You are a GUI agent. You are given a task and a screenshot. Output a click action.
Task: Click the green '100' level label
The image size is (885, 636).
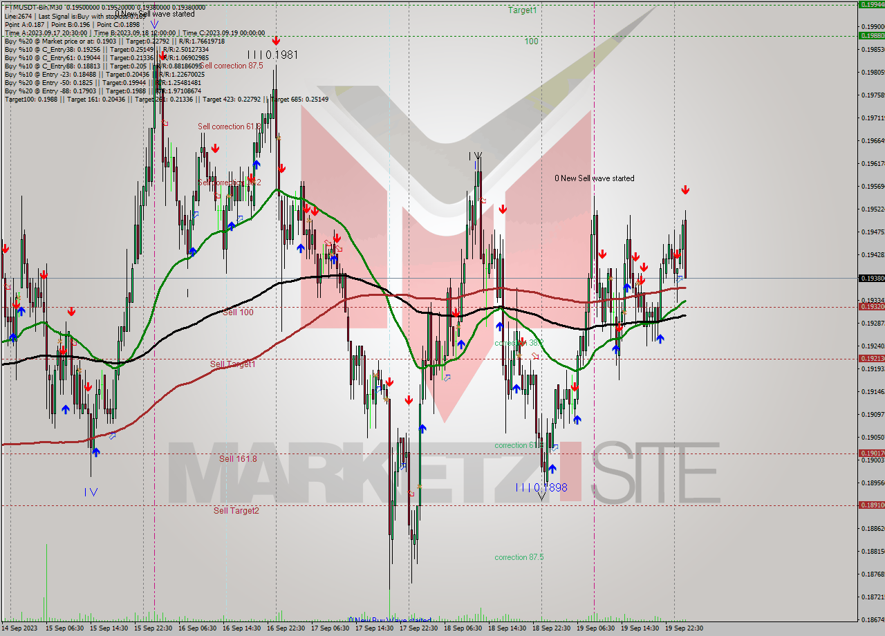pos(531,41)
